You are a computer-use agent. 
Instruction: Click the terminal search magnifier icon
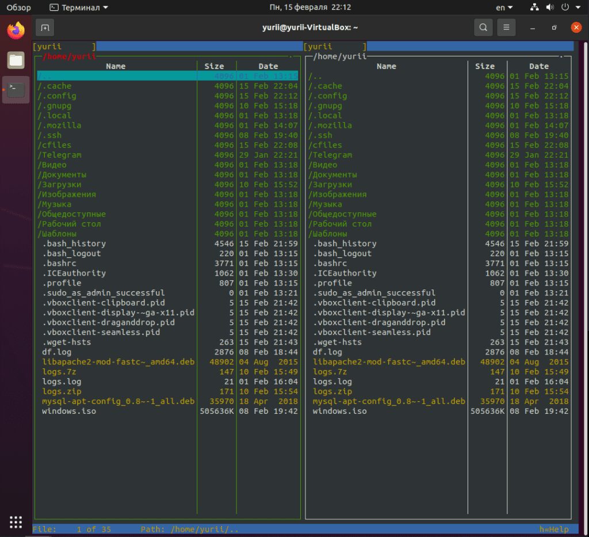(x=483, y=27)
